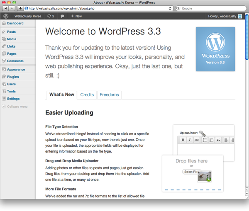The width and height of the screenshot is (249, 211).
Task: Click the Collapse menu text
Action: click(x=17, y=107)
